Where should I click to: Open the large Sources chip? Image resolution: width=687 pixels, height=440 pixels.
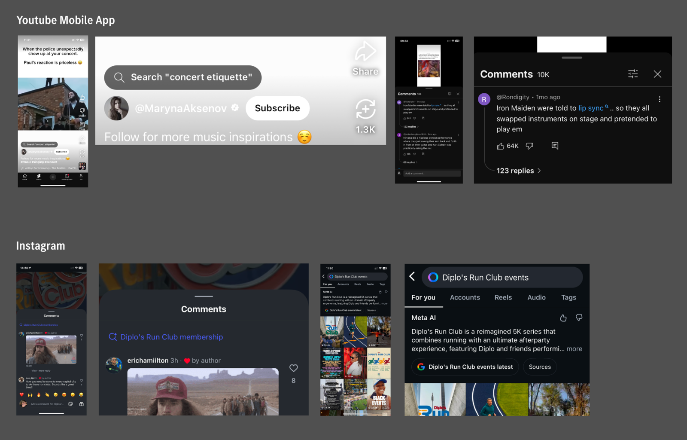540,367
